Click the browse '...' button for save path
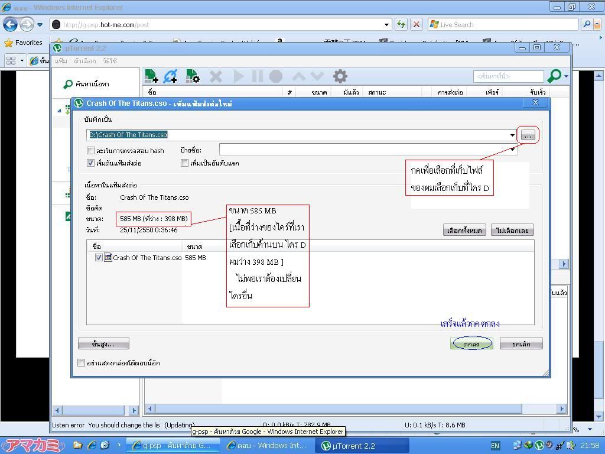This screenshot has width=605, height=454. tap(528, 135)
